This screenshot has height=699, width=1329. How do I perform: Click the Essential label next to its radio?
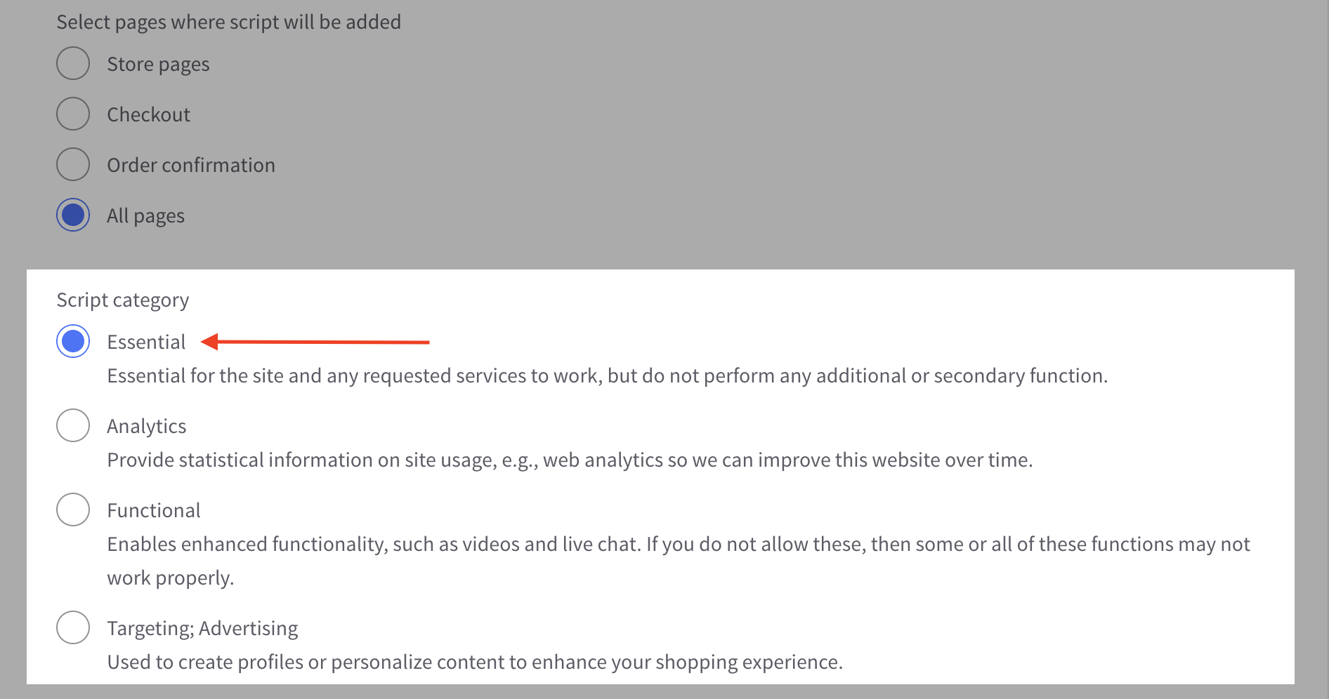(x=145, y=342)
